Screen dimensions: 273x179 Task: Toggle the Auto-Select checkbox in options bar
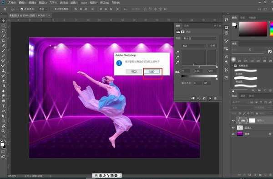click(22, 9)
